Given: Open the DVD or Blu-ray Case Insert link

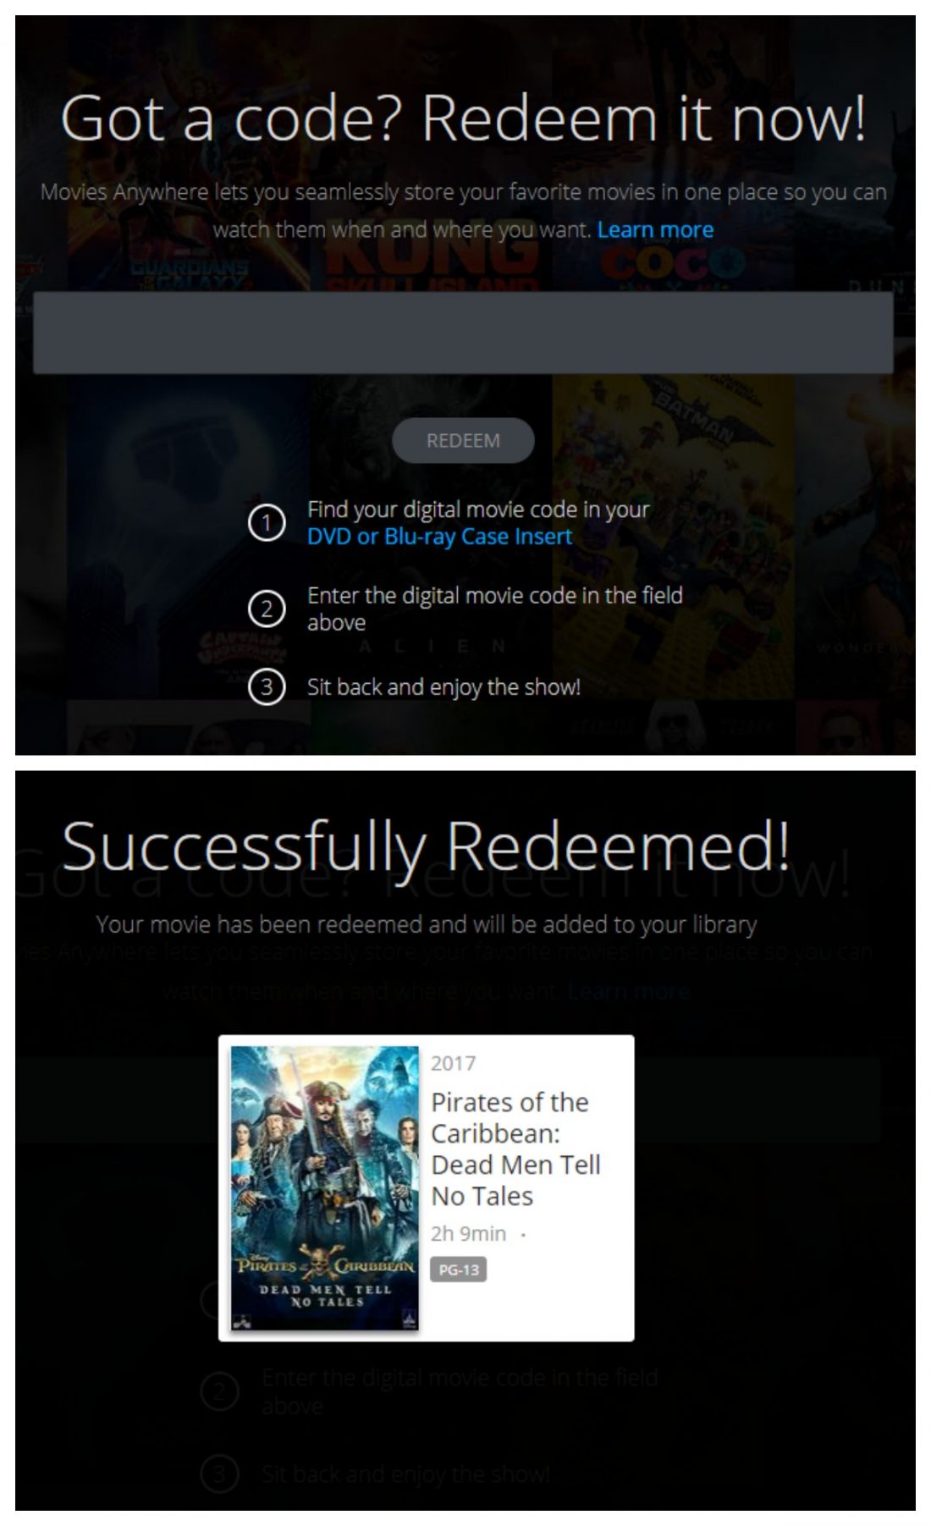Looking at the screenshot, I should point(439,537).
